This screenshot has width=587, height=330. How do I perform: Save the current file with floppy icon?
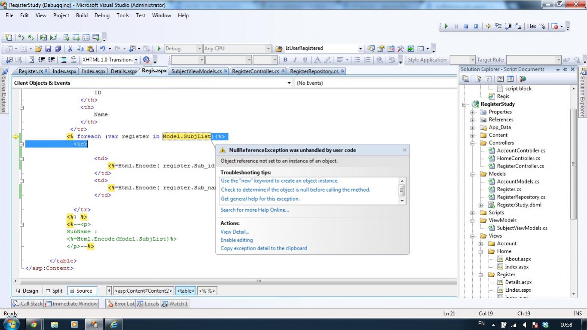pos(48,49)
